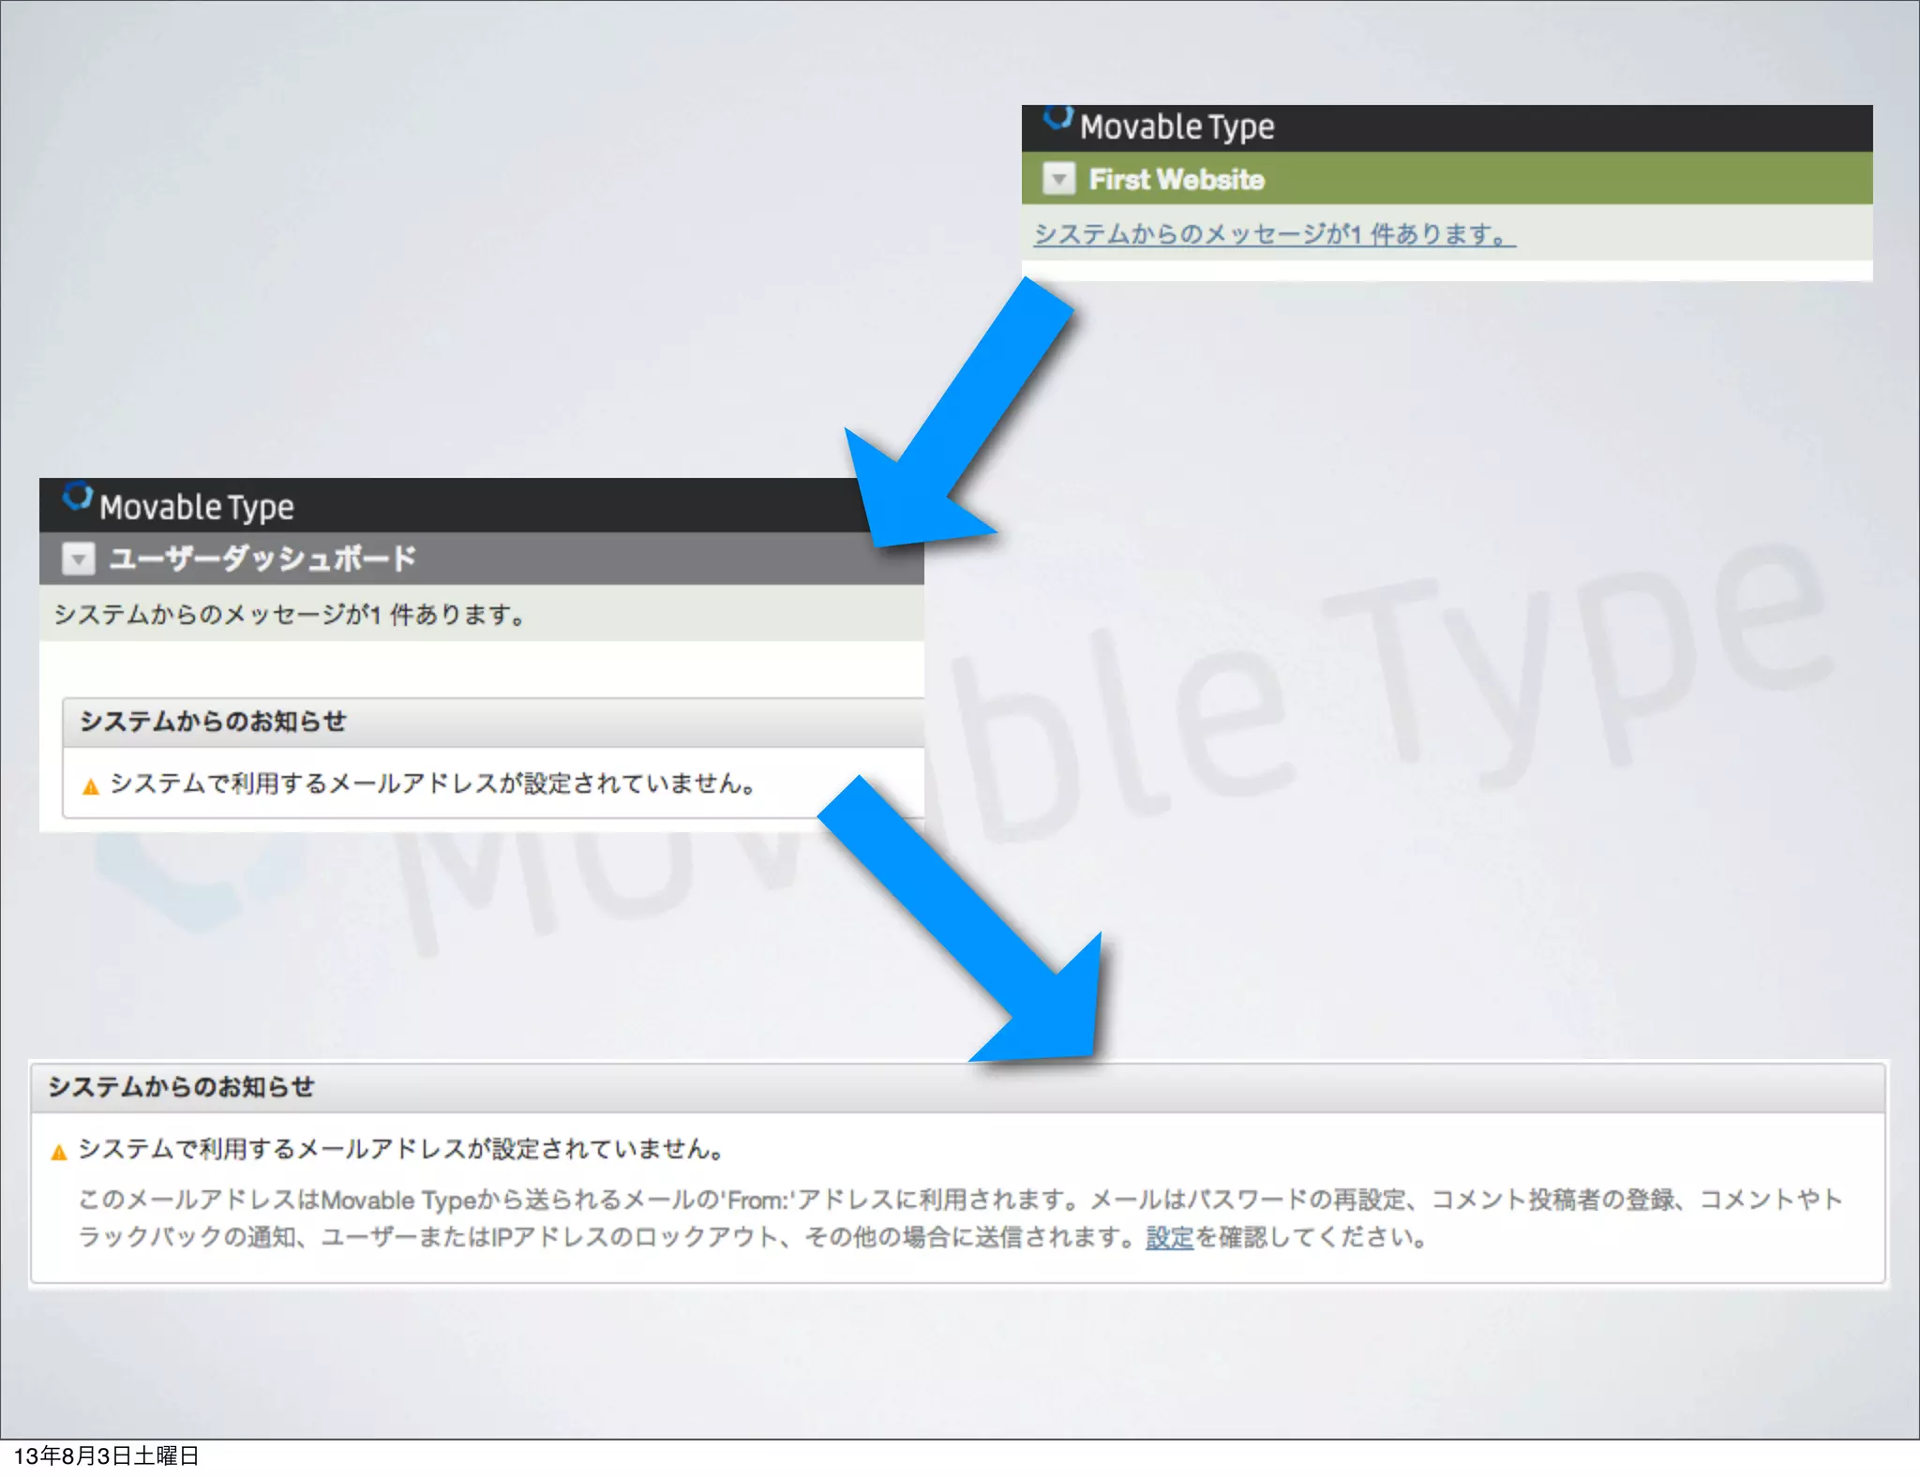Click warning triangle in middle notification panel
The width and height of the screenshot is (1920, 1477).
click(x=91, y=786)
